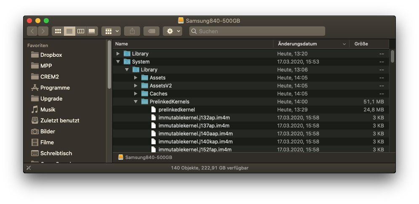Select immutablekernel.j132ap.im4m file
This screenshot has height=204, width=419.
(251, 118)
